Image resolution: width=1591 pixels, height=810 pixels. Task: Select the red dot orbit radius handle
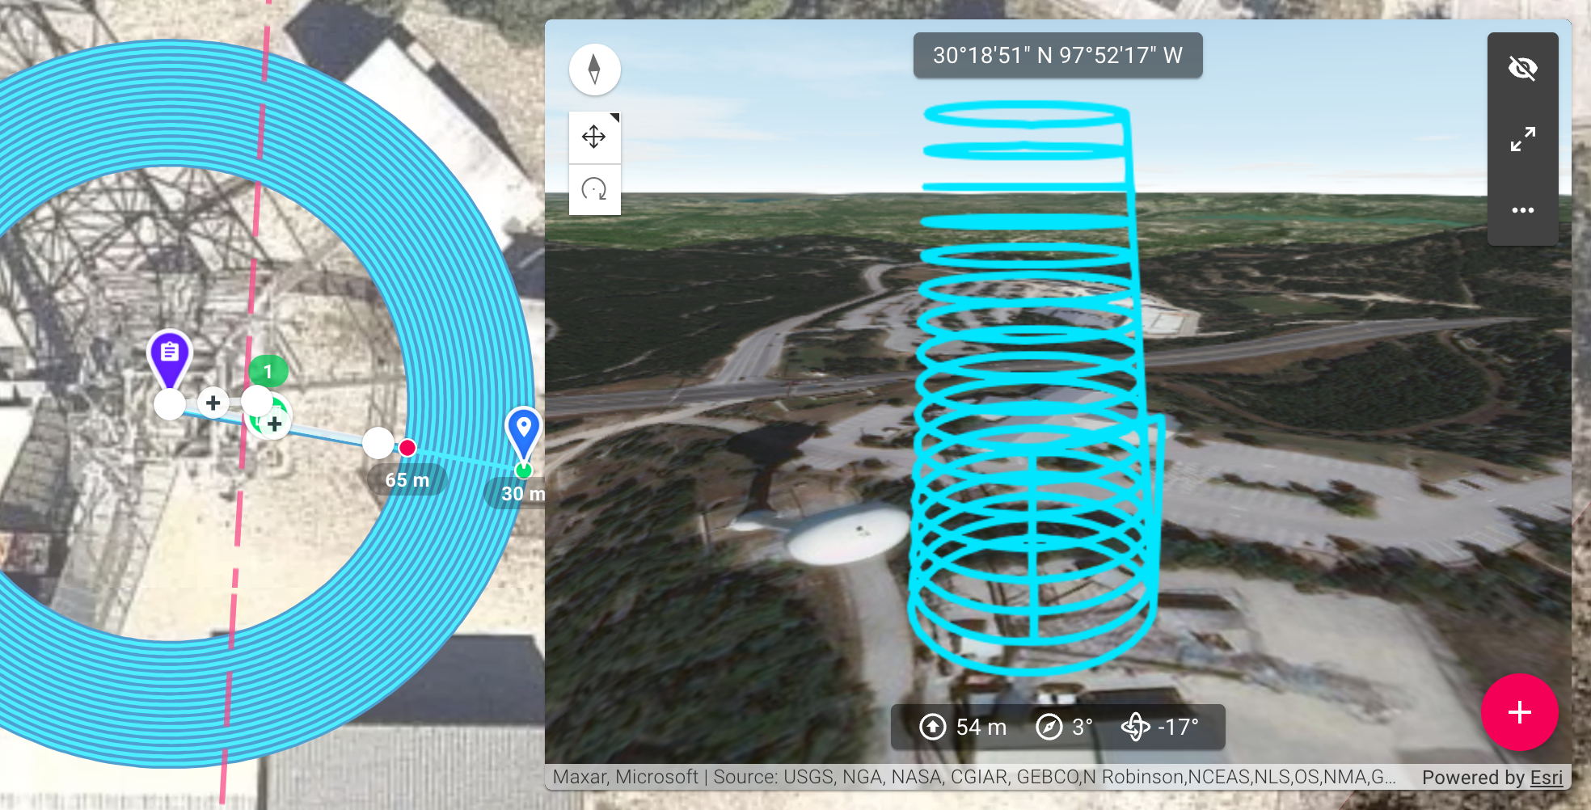tap(407, 448)
